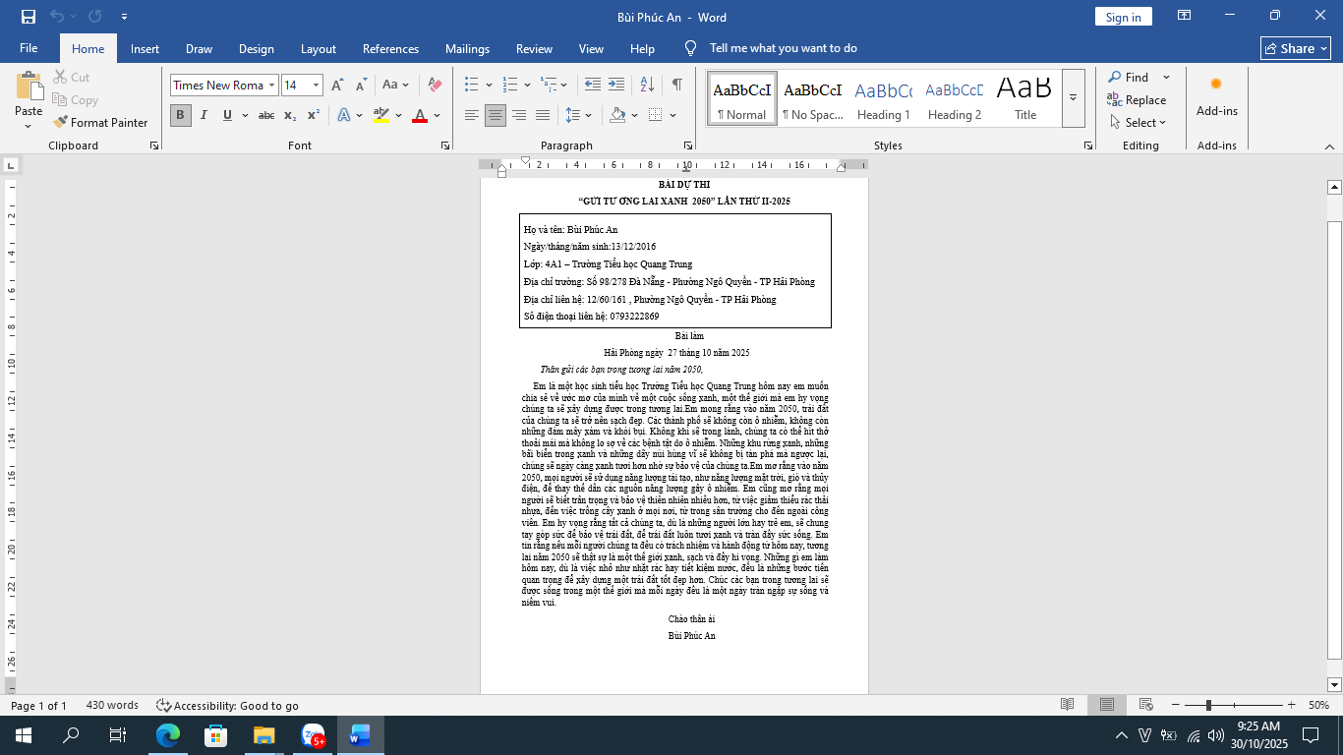Apply the font color red A button
The width and height of the screenshot is (1343, 755).
[420, 115]
